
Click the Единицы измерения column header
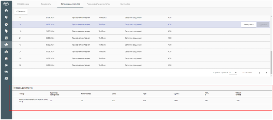coord(55,94)
